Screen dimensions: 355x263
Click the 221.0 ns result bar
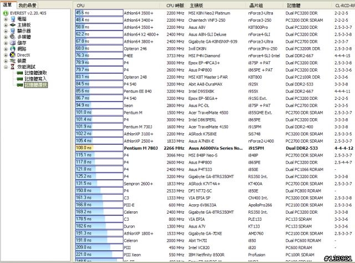pos(99,254)
